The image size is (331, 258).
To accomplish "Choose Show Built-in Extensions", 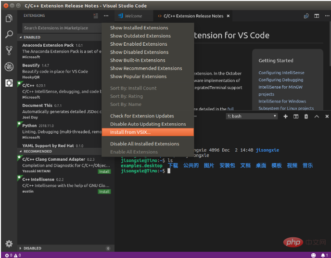I will coord(148,60).
